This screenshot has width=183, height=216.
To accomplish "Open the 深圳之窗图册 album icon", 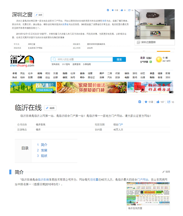I will click(138, 42).
